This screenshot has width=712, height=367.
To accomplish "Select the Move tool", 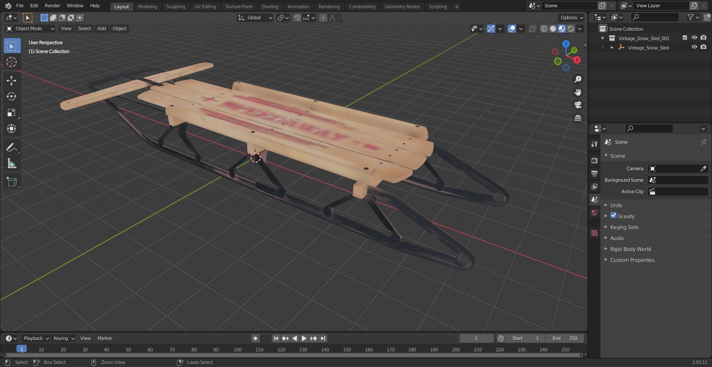I will pos(11,80).
